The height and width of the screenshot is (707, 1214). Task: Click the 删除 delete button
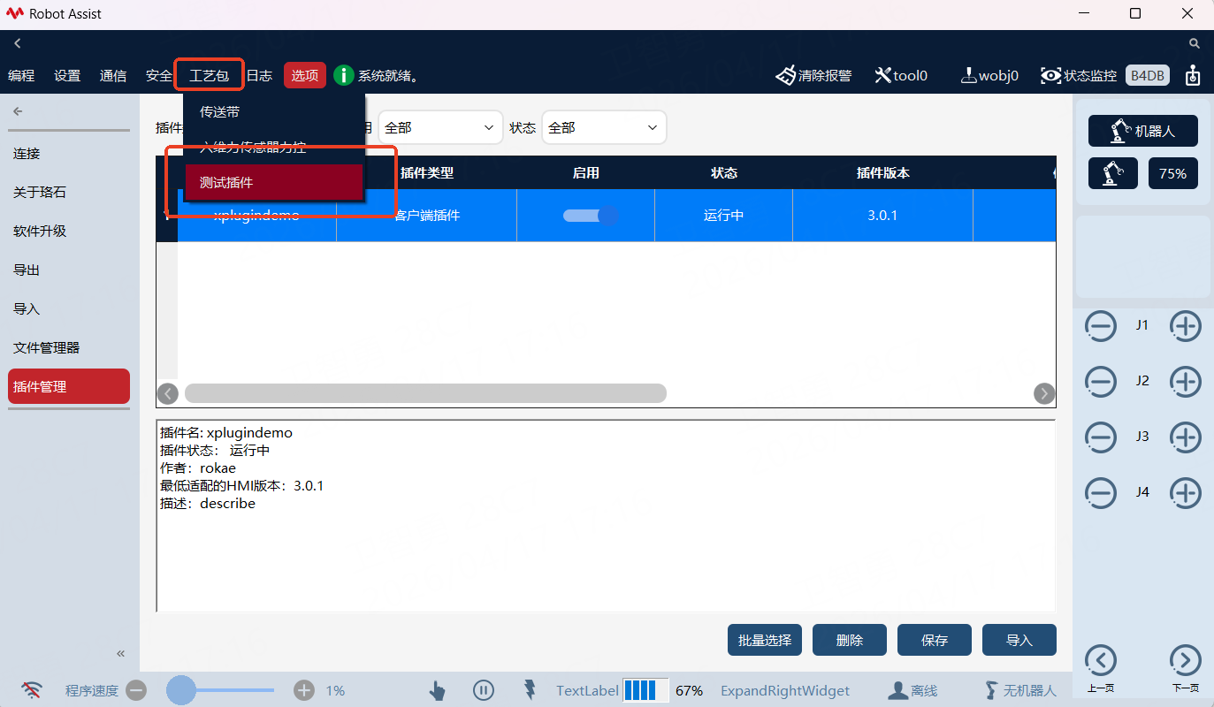(x=849, y=640)
